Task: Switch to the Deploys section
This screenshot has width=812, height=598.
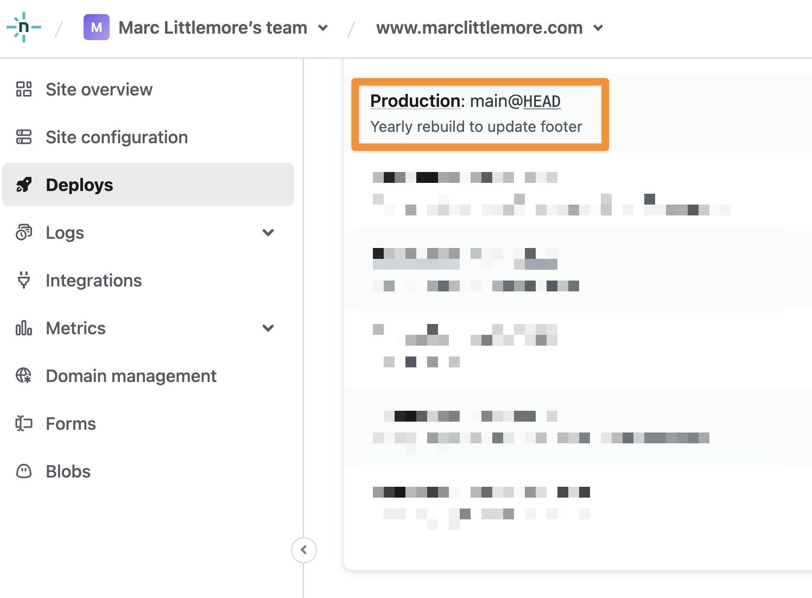Action: click(79, 185)
